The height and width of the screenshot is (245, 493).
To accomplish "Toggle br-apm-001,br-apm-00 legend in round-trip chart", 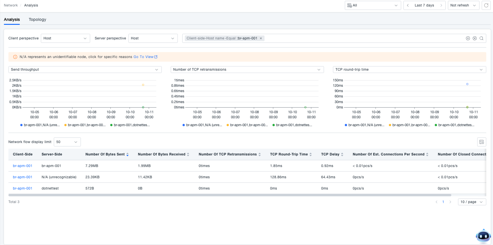I will (409, 125).
